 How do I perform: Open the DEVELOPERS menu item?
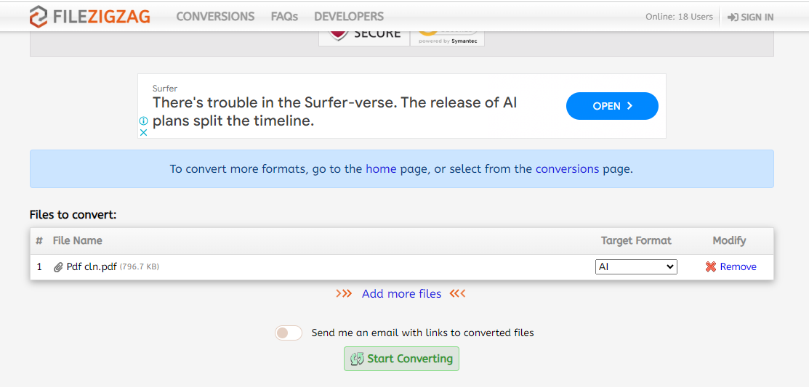[349, 17]
